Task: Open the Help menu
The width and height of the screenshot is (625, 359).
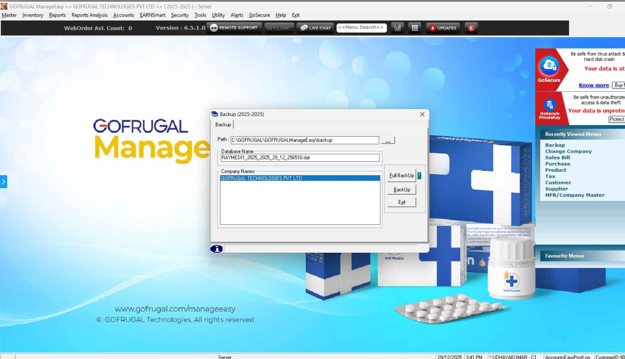Action: tap(281, 15)
